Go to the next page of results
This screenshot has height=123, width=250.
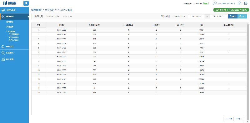tap(239, 119)
